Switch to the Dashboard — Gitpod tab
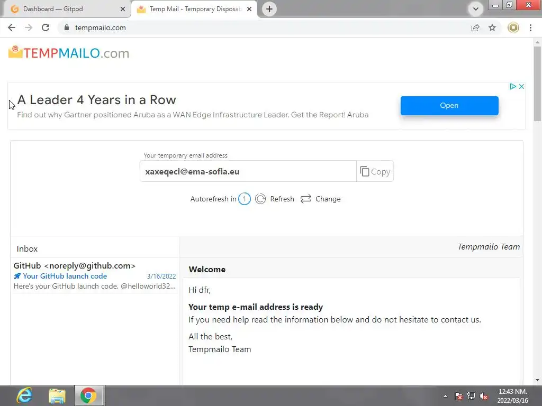Image resolution: width=542 pixels, height=406 pixels. coord(66,9)
